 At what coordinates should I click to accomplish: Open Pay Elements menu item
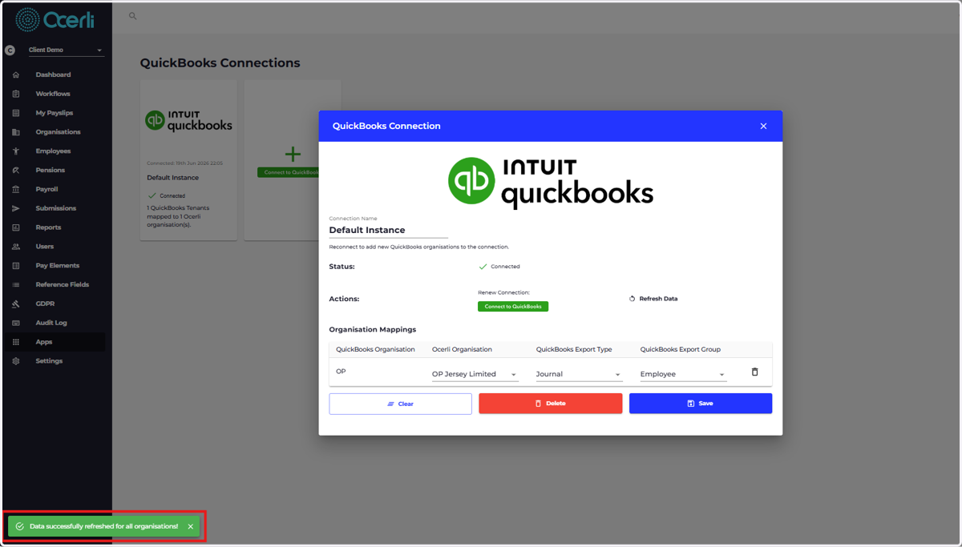(x=57, y=266)
